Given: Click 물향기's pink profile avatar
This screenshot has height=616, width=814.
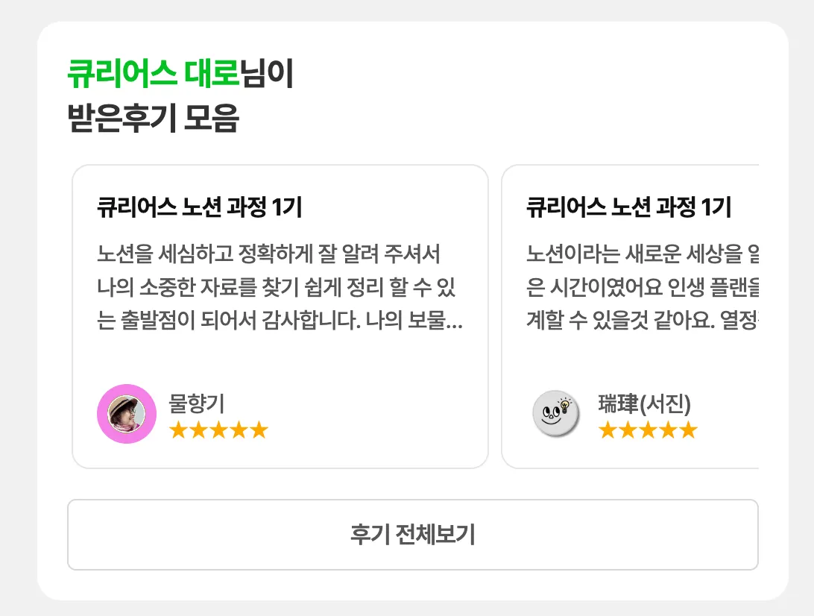Looking at the screenshot, I should pyautogui.click(x=127, y=414).
